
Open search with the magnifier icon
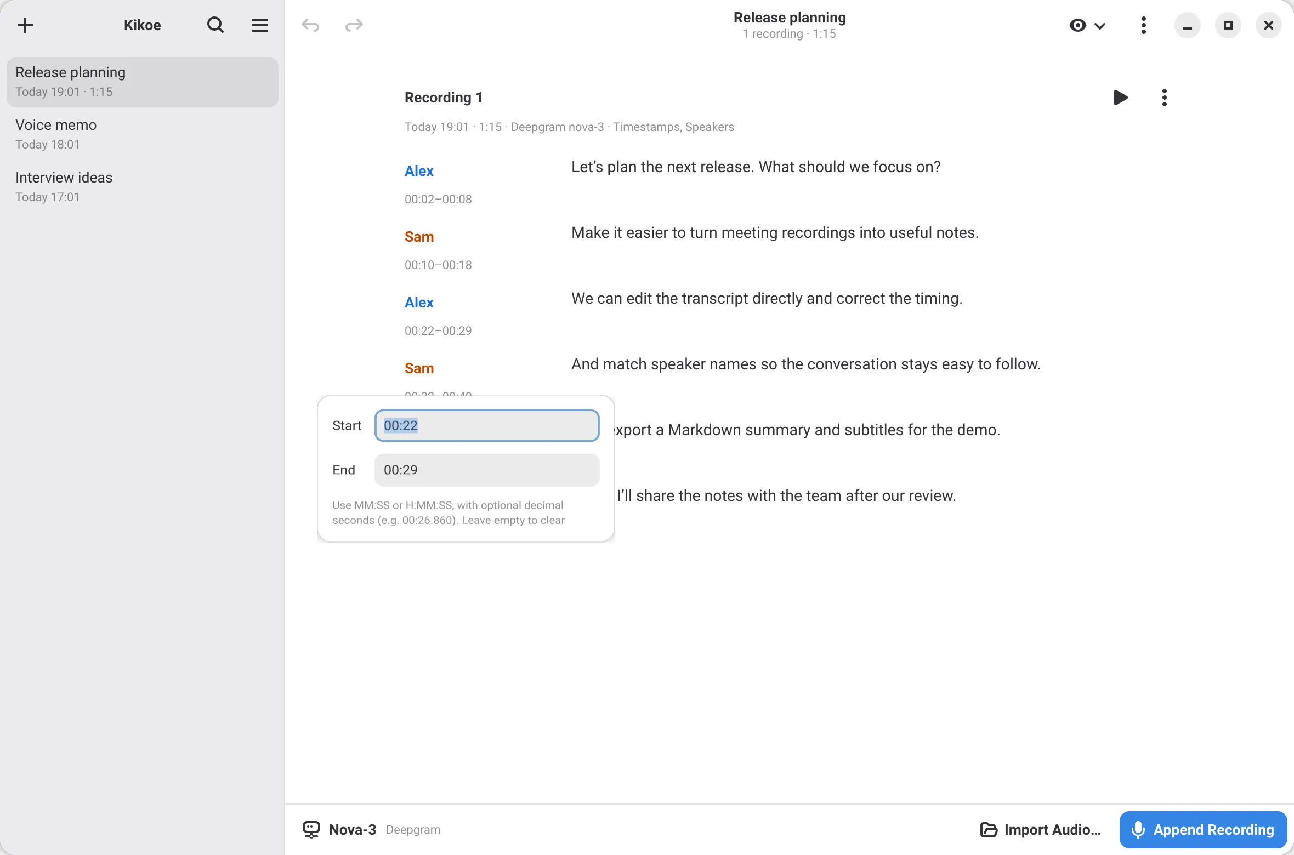pyautogui.click(x=215, y=25)
